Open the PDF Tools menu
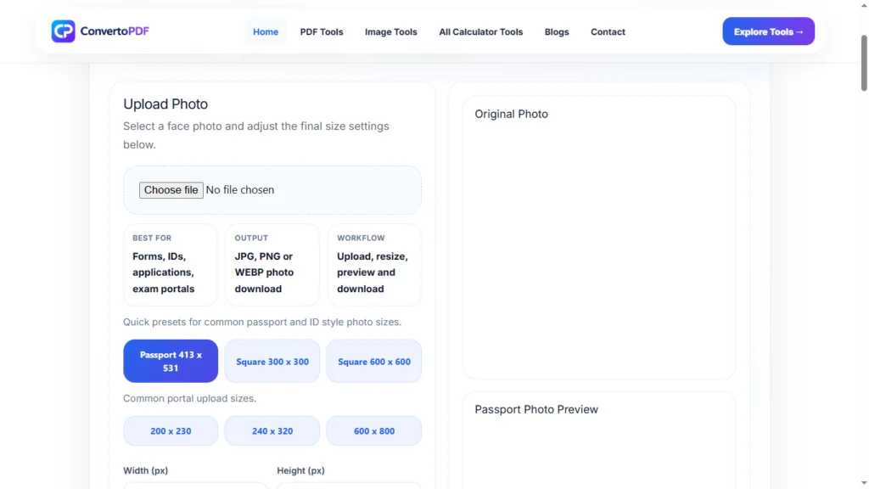This screenshot has width=869, height=489. [322, 31]
